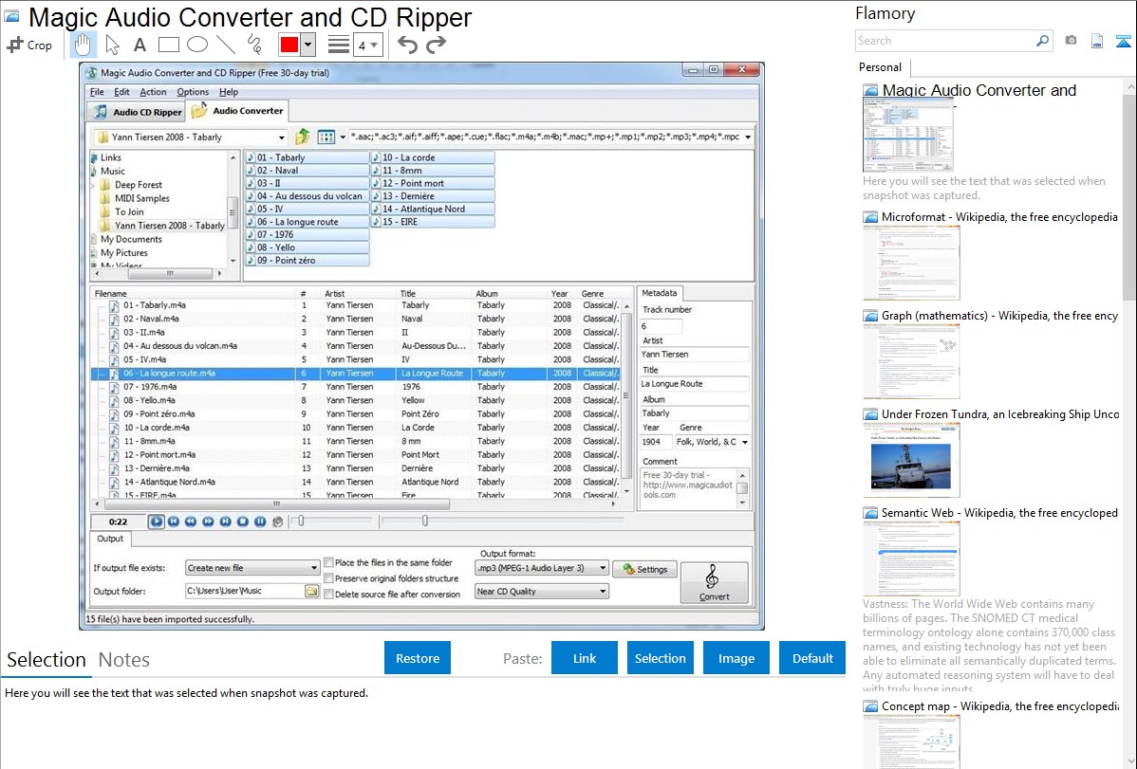Image resolution: width=1137 pixels, height=769 pixels.
Task: Open the Help menu
Action: (229, 92)
